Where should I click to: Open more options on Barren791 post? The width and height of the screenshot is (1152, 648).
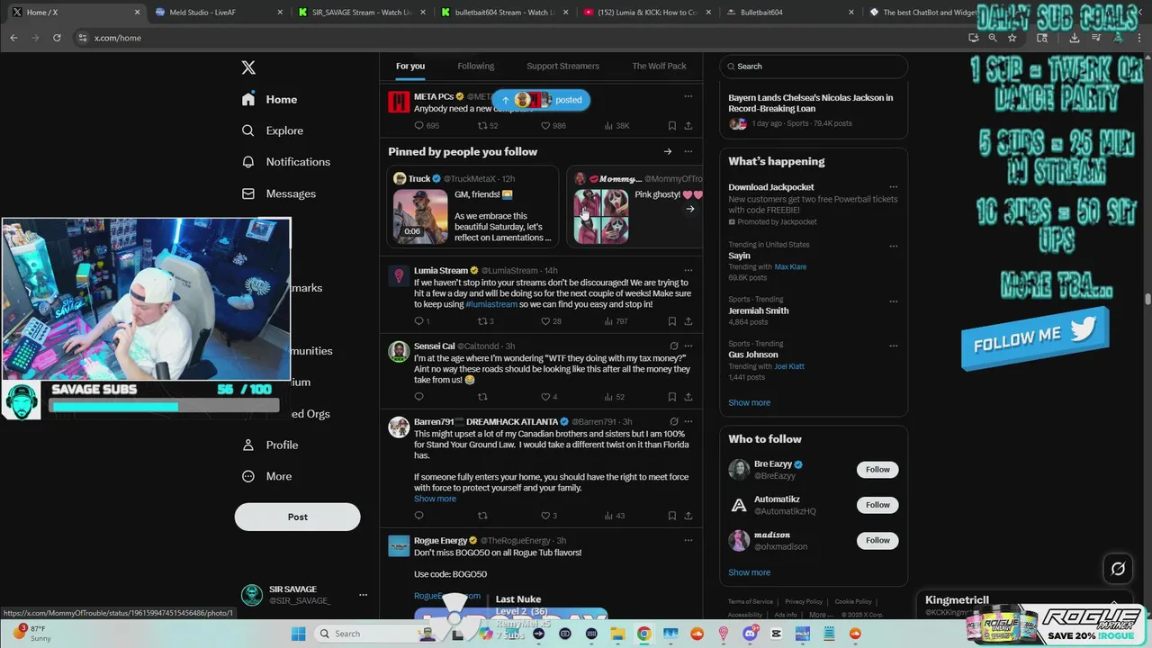688,421
